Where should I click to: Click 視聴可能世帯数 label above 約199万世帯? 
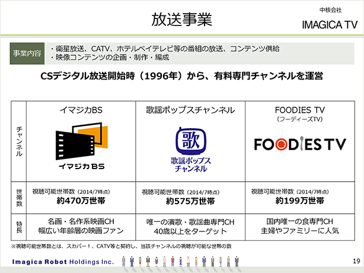(x=290, y=192)
